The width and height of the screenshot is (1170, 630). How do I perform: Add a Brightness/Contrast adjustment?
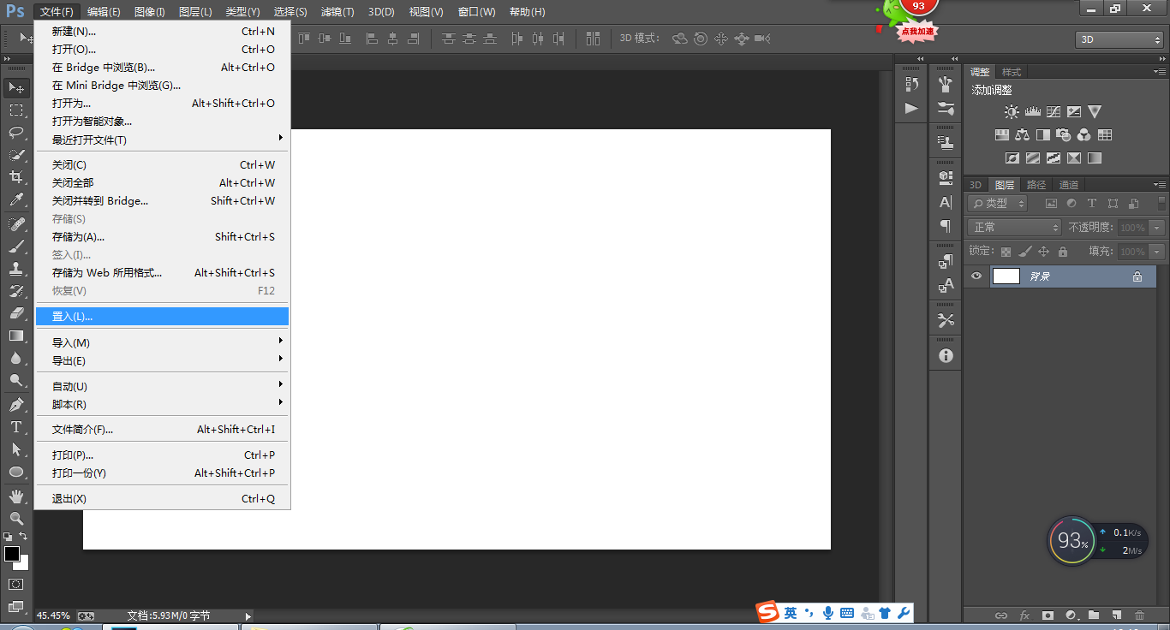(x=1012, y=111)
